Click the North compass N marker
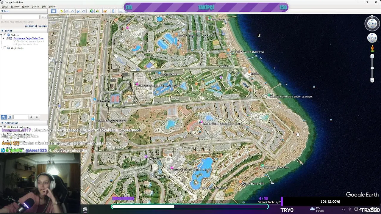381x214 pixels. (x=372, y=17)
